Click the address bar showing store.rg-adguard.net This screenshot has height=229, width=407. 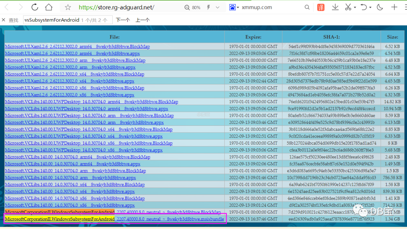(x=116, y=7)
